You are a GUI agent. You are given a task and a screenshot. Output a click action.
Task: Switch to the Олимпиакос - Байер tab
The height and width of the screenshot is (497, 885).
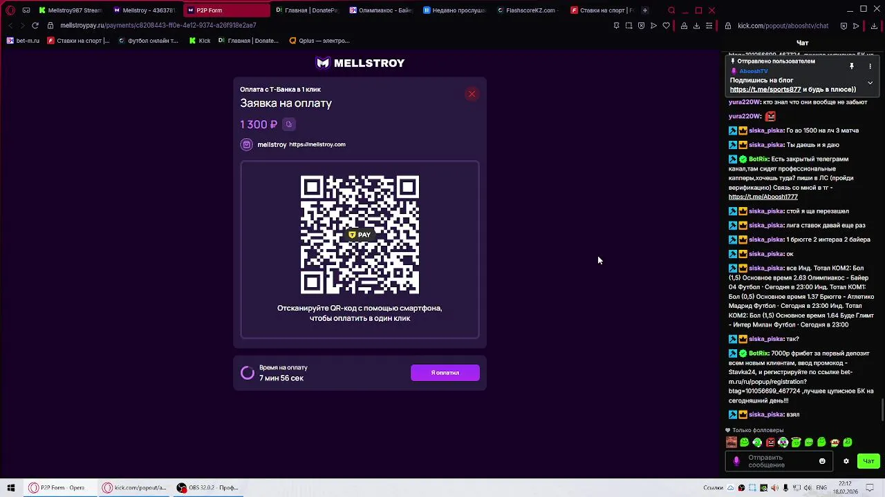coord(381,10)
